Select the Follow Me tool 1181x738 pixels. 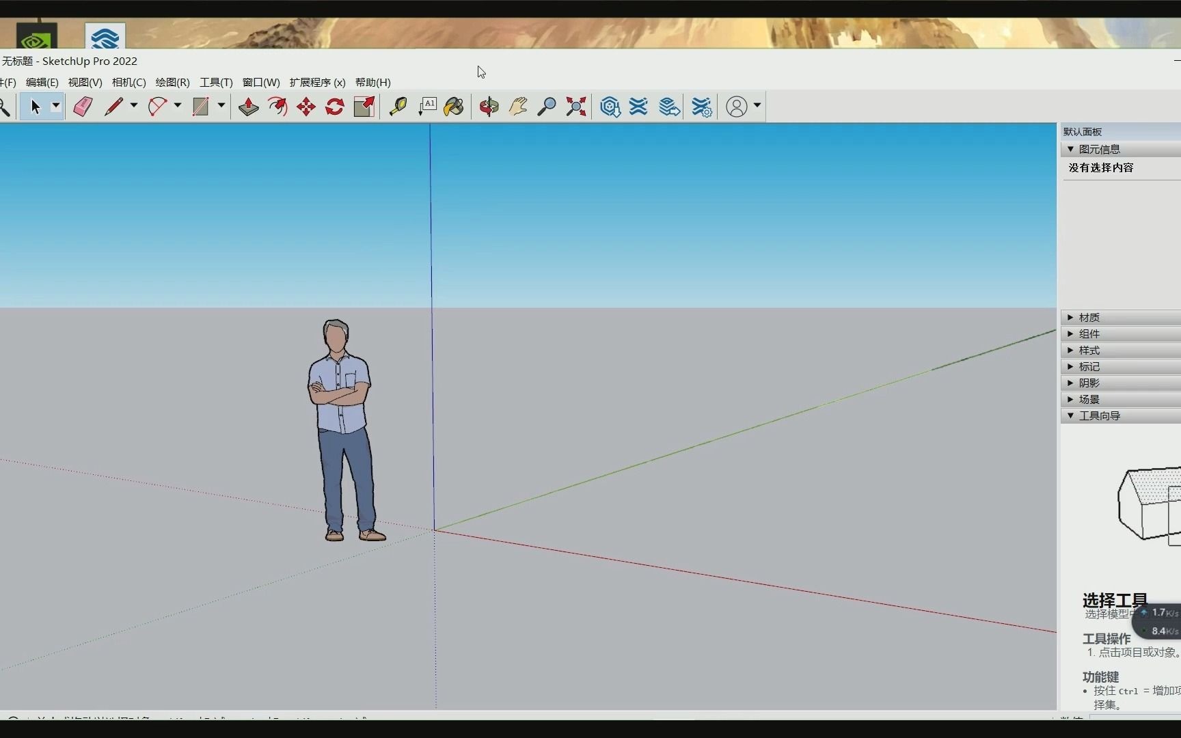277,107
